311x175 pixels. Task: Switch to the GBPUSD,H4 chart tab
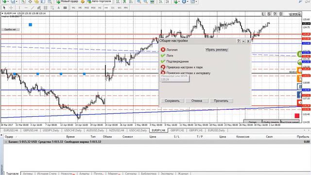(30, 130)
